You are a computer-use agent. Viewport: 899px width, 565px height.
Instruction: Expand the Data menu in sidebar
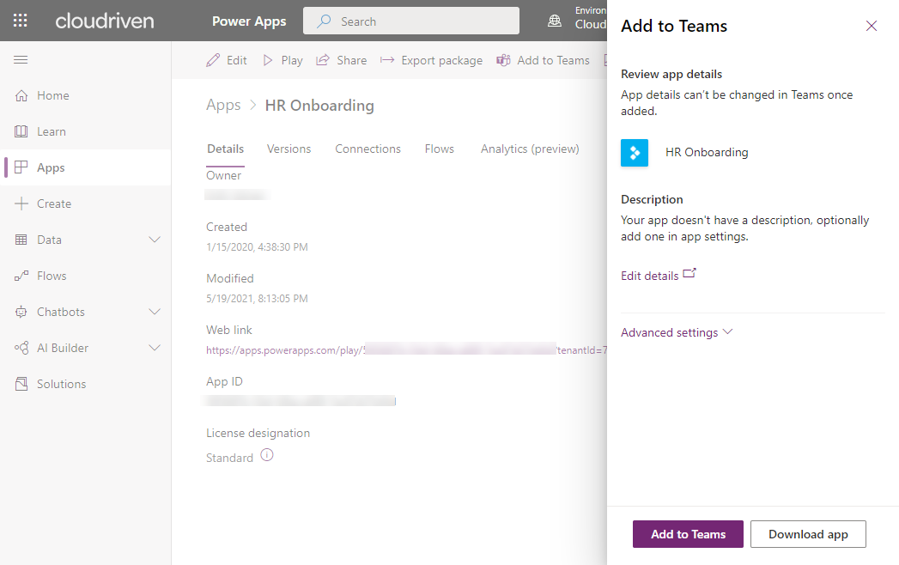point(155,240)
